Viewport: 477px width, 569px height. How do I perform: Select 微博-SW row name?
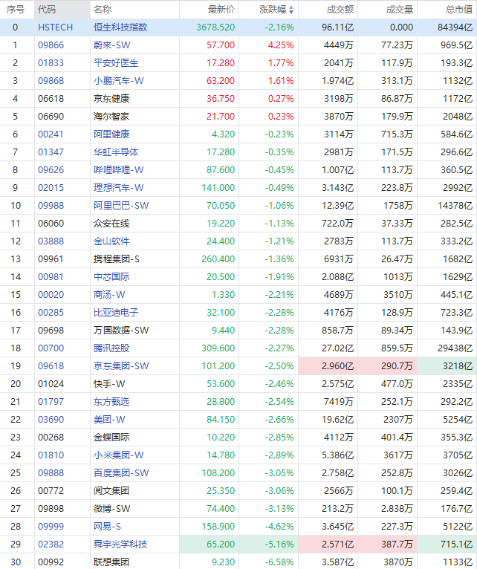(x=111, y=508)
